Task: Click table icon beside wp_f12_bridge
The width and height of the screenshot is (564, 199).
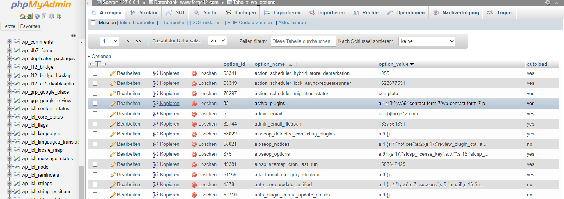Action: point(17,67)
